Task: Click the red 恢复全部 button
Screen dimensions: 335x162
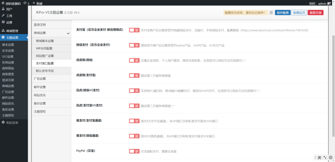Action: click(315, 13)
